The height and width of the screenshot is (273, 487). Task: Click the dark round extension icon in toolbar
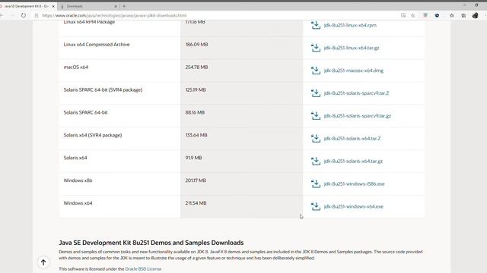coord(437,15)
